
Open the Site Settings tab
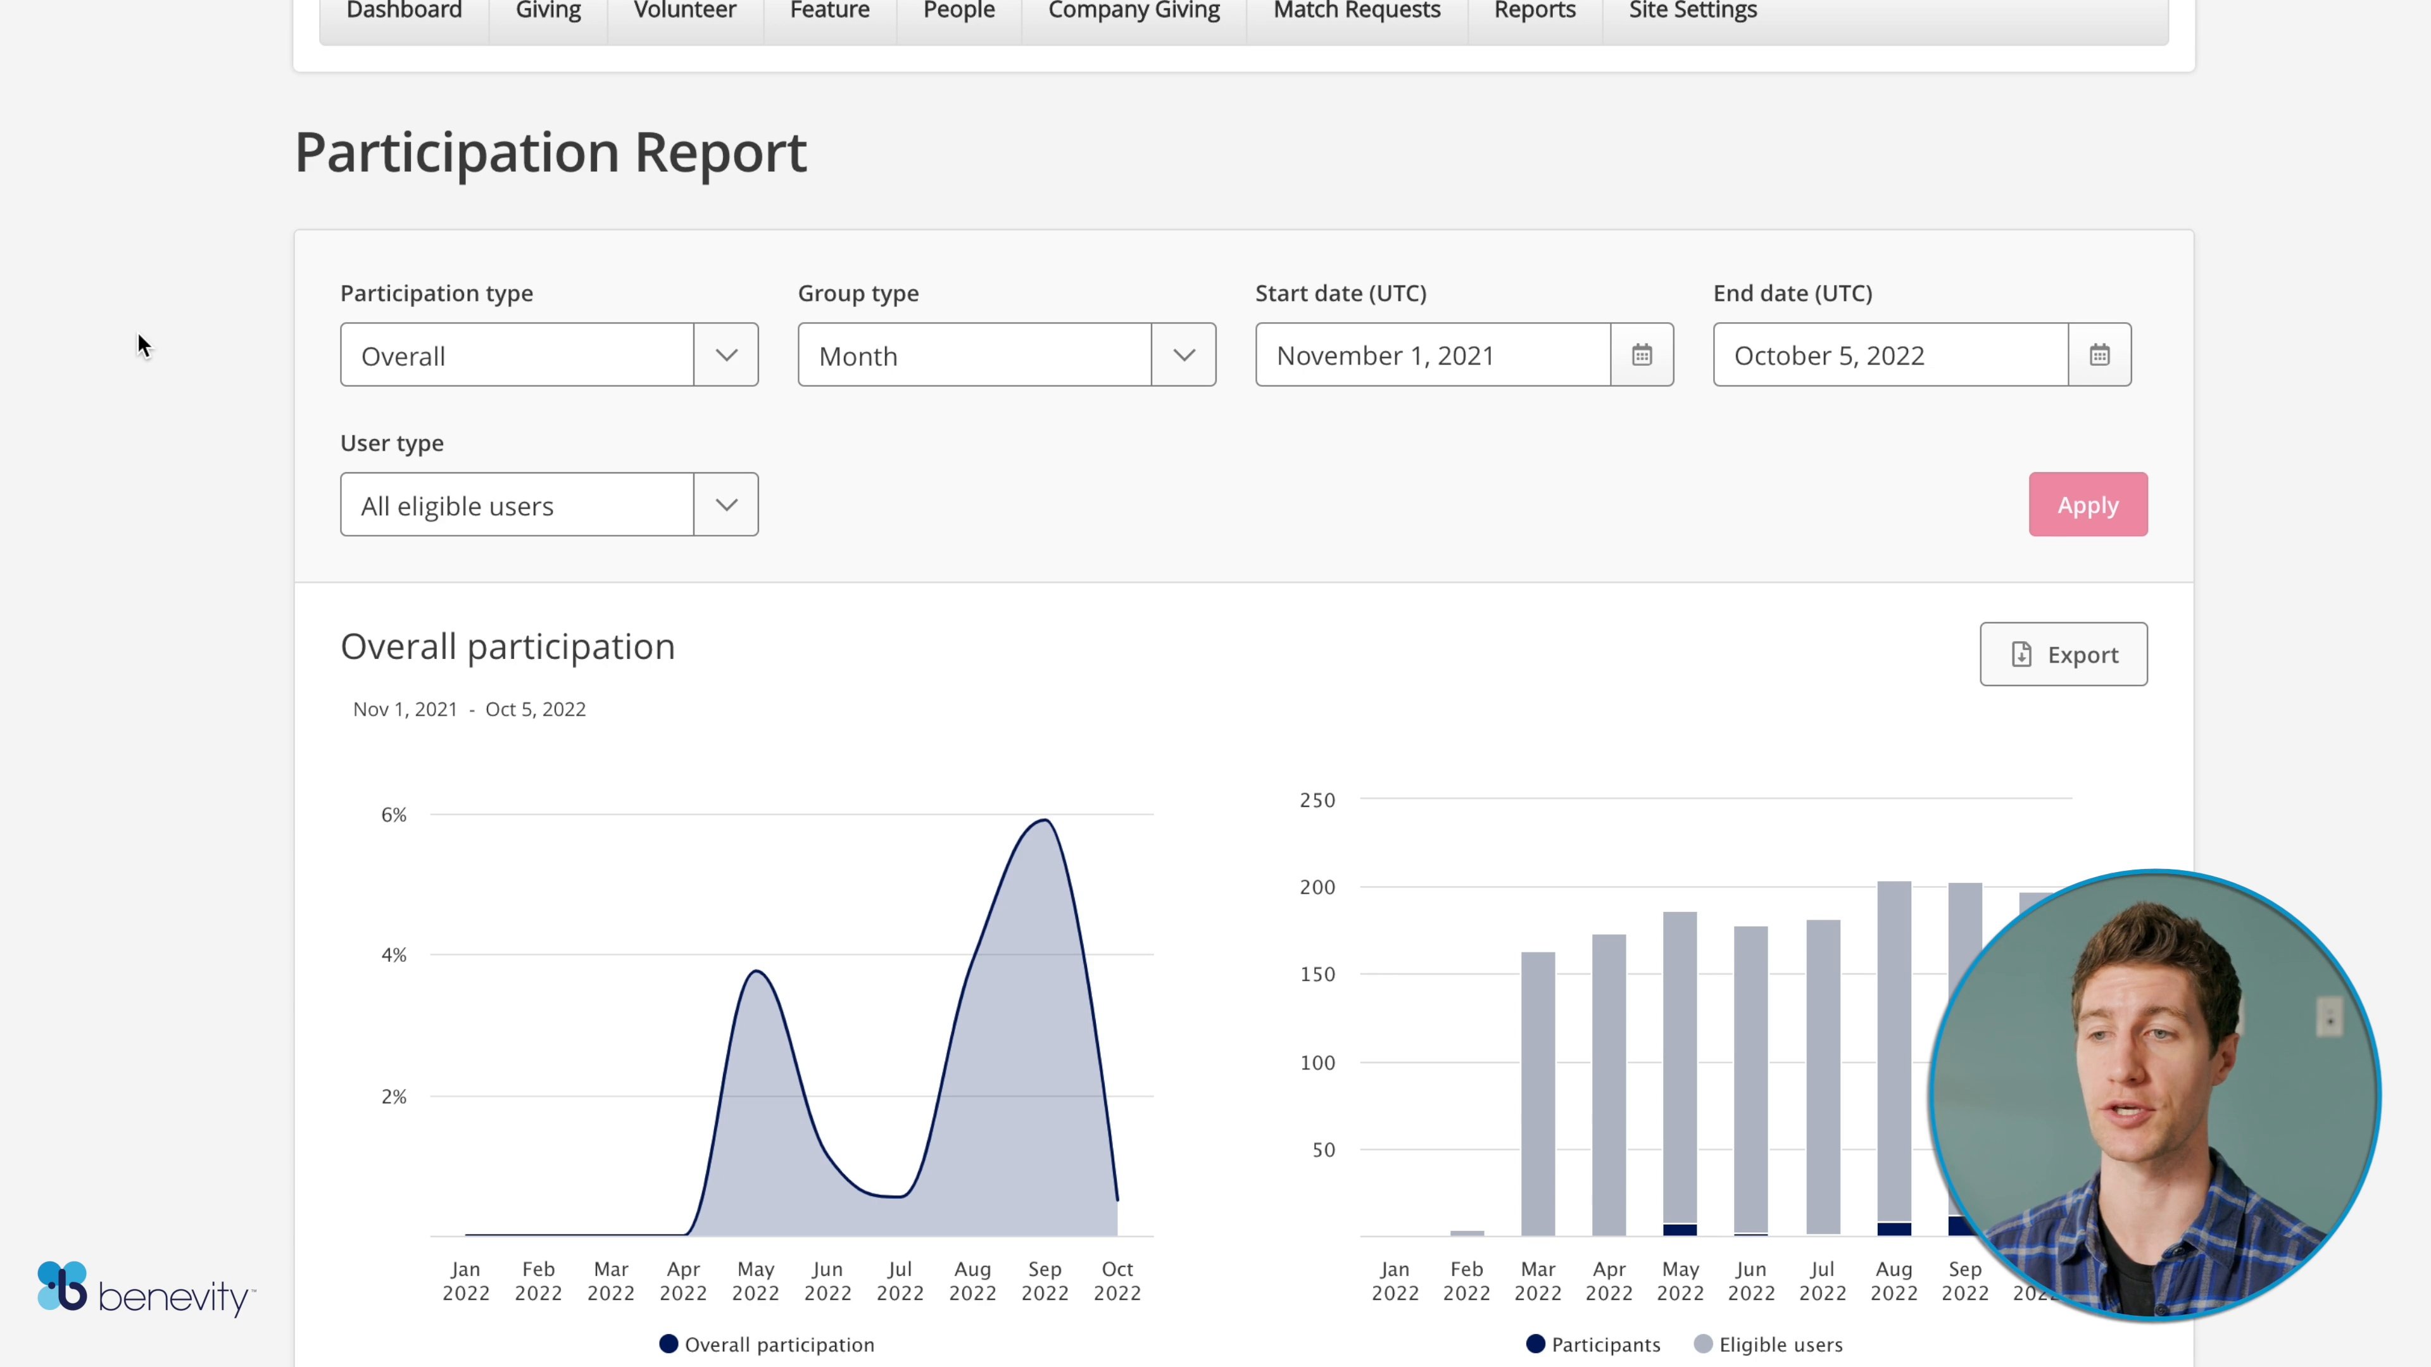[x=1693, y=11]
